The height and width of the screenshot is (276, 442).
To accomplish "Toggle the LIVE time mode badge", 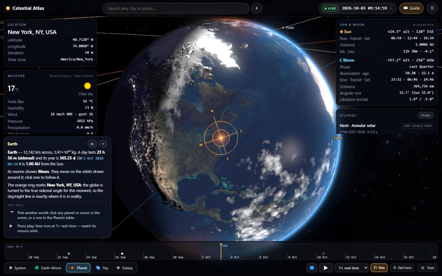I will pyautogui.click(x=330, y=8).
